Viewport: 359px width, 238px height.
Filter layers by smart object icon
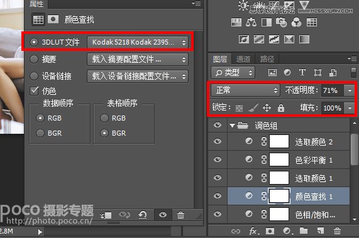click(333, 73)
